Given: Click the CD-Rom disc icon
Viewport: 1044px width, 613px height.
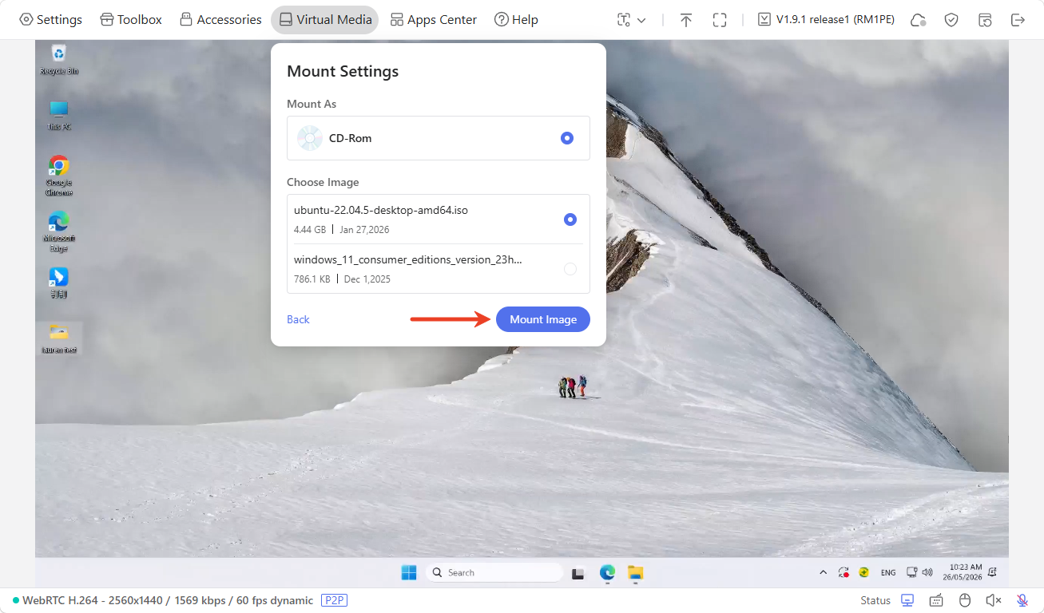Looking at the screenshot, I should [x=310, y=138].
